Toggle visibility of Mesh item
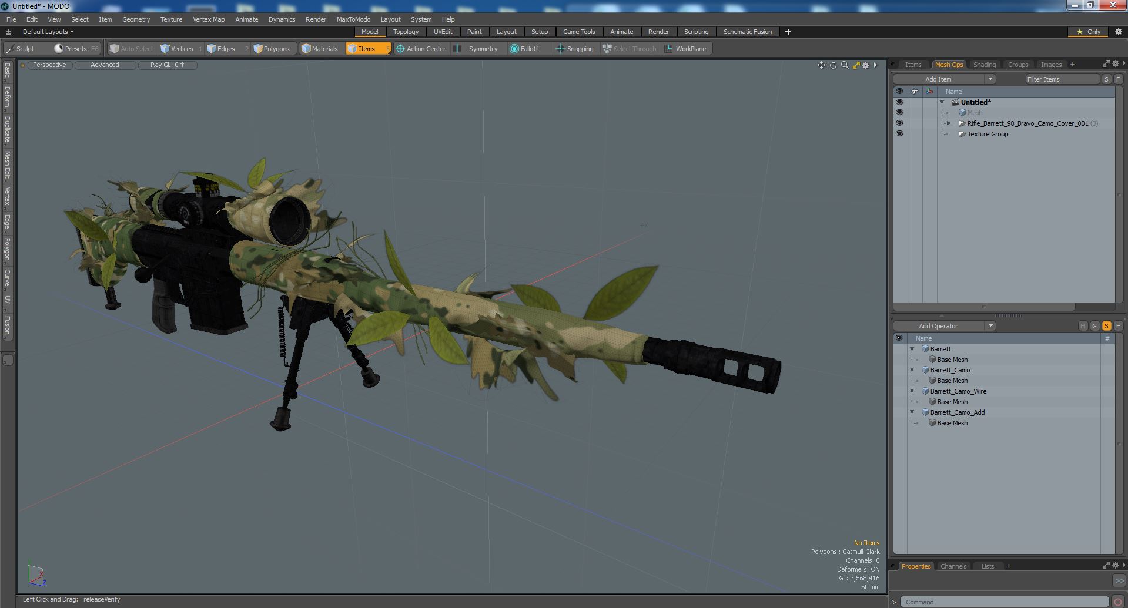This screenshot has width=1128, height=608. pos(899,113)
